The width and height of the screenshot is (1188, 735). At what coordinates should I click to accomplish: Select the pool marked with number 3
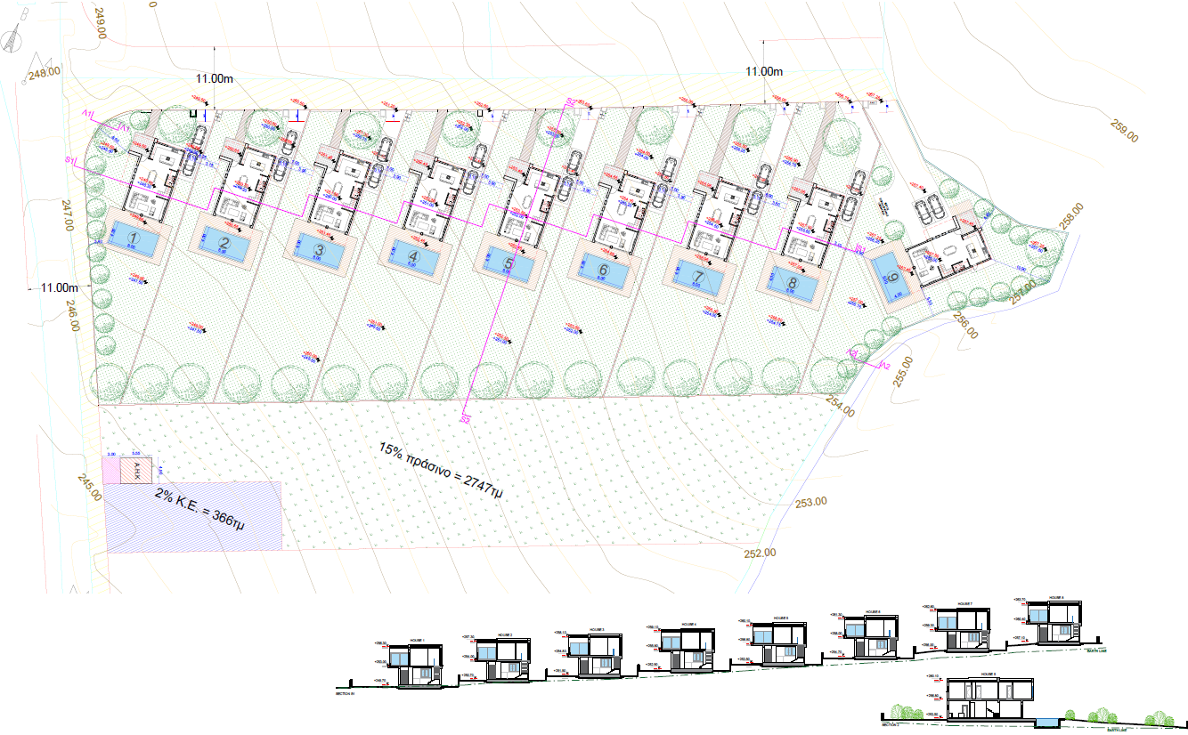pos(319,251)
